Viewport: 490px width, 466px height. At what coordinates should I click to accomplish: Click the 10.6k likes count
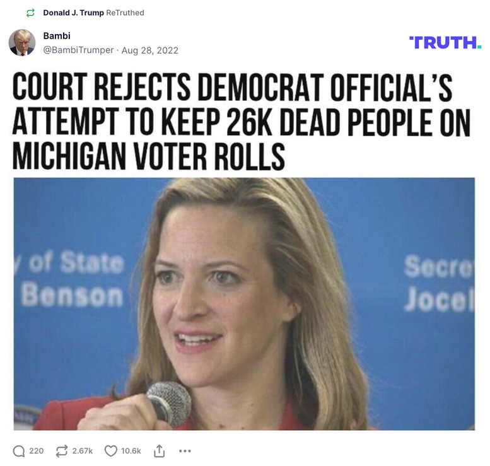[x=131, y=451]
